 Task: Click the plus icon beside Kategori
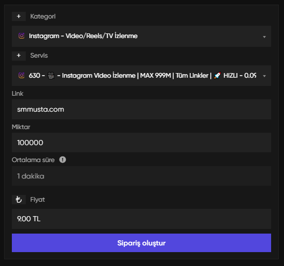coord(19,16)
